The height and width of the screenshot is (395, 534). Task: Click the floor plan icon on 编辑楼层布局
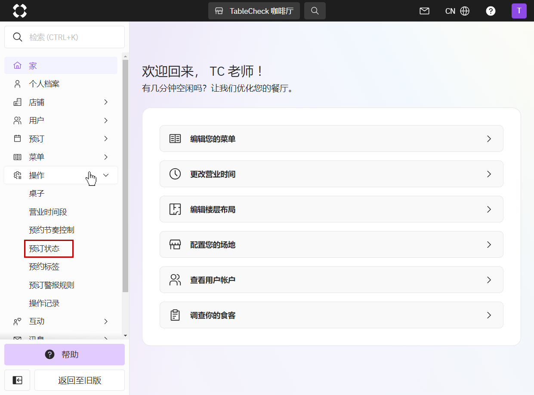175,209
